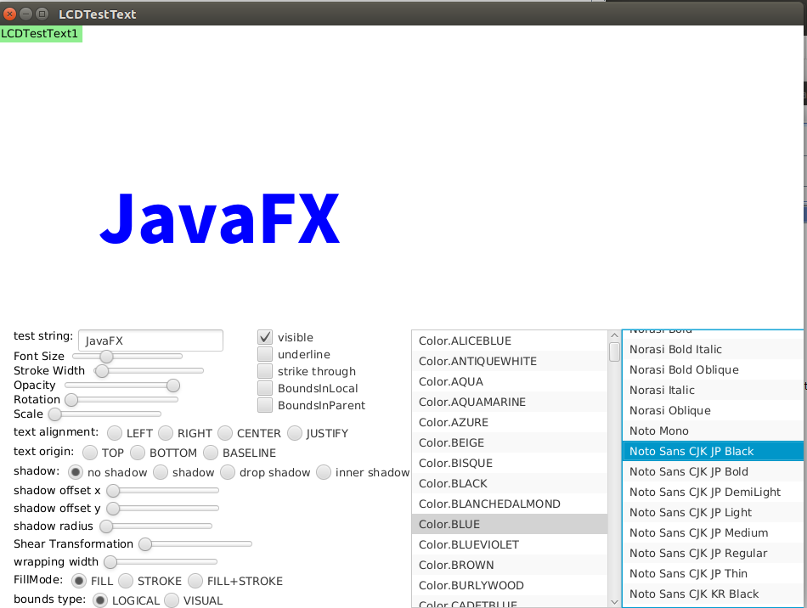Viewport: 807px width, 608px height.
Task: Select VISUAL bounds type
Action: [x=172, y=600]
